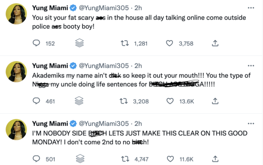Share the 'NOBODY SIDE' tweet
This screenshot has width=263, height=165.
point(215,159)
